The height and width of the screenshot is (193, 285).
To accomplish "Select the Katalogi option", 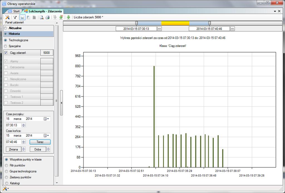I will (x=7, y=183).
